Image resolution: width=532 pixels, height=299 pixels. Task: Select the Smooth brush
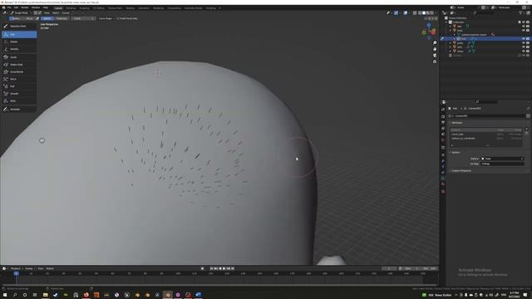(x=19, y=94)
